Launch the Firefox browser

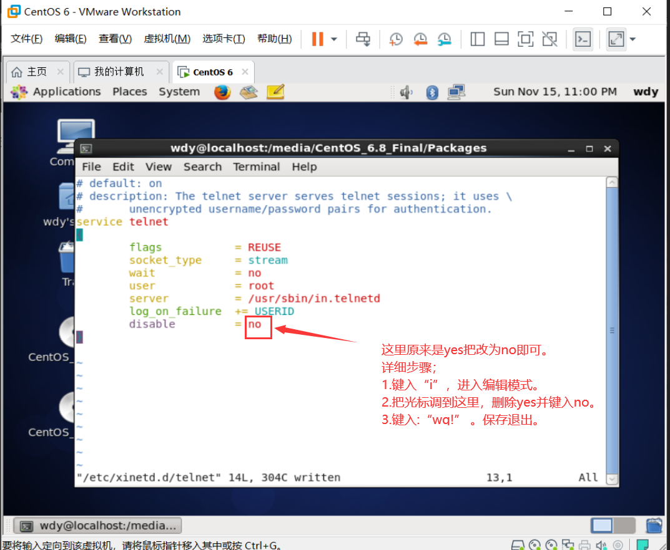[222, 92]
